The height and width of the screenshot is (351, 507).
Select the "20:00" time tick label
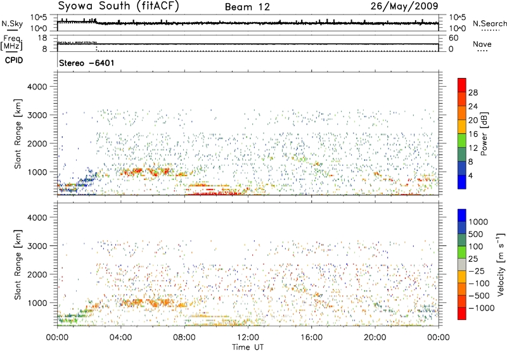375,338
